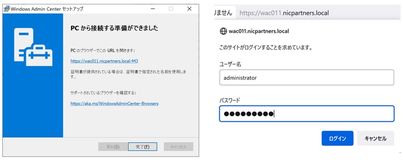Click キャンセル in the setup wizard
The width and height of the screenshot is (403, 160).
[178, 147]
